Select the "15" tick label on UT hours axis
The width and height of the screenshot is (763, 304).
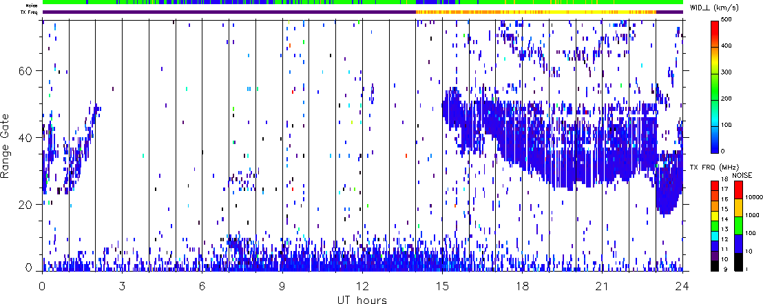[x=442, y=285]
